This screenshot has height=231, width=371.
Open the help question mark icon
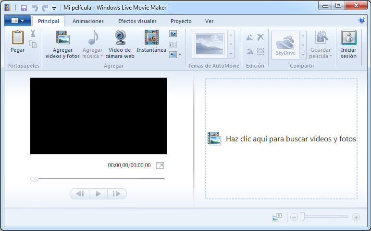click(x=362, y=21)
